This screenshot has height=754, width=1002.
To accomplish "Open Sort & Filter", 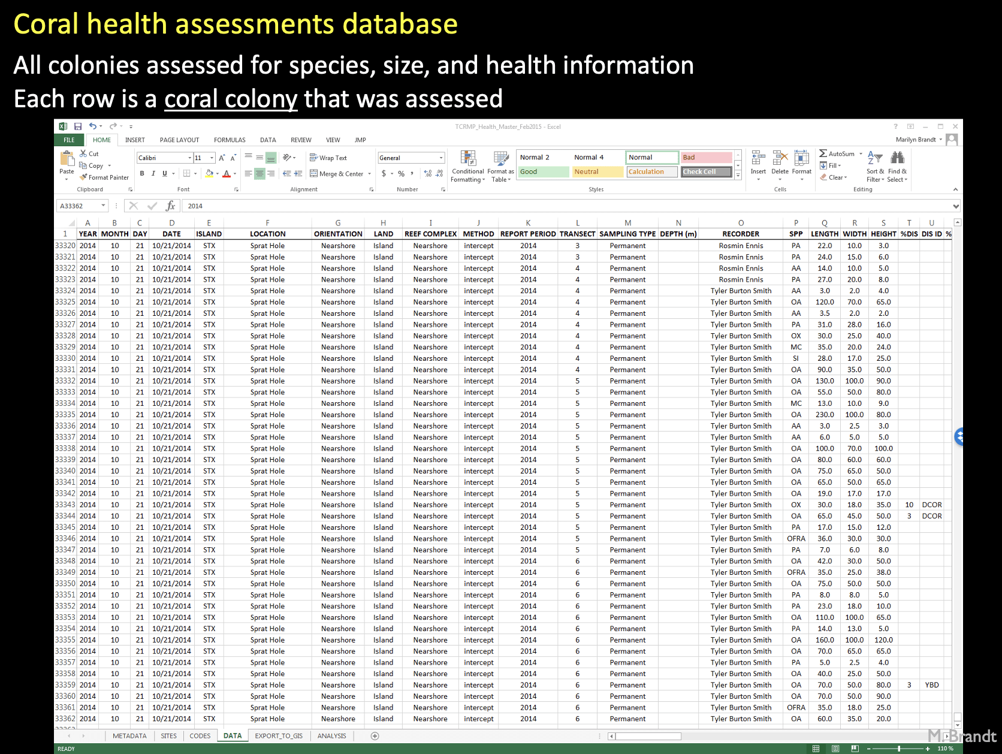I will coord(875,167).
